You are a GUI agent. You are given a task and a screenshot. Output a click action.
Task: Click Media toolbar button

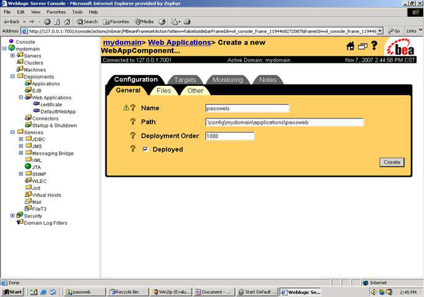pos(144,21)
